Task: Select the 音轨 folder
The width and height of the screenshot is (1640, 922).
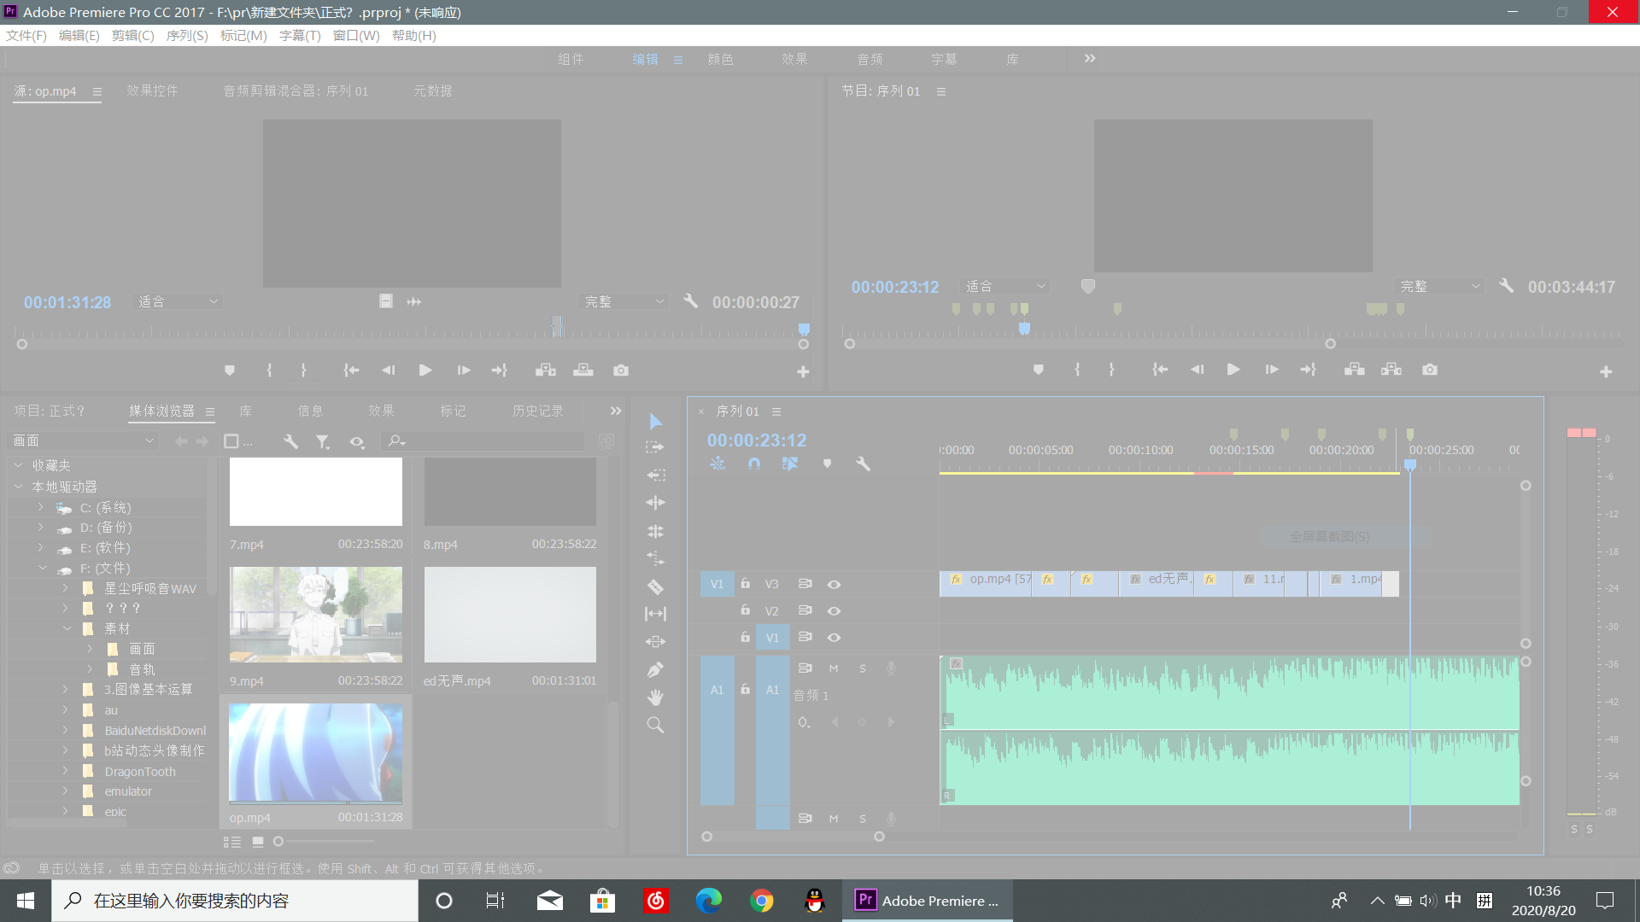Action: 142,669
